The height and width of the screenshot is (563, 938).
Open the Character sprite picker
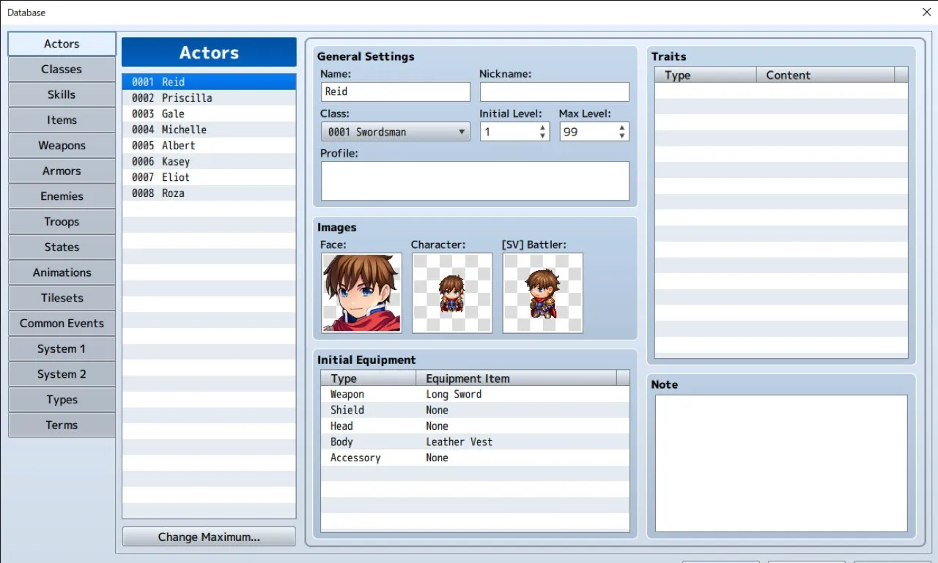pos(451,294)
